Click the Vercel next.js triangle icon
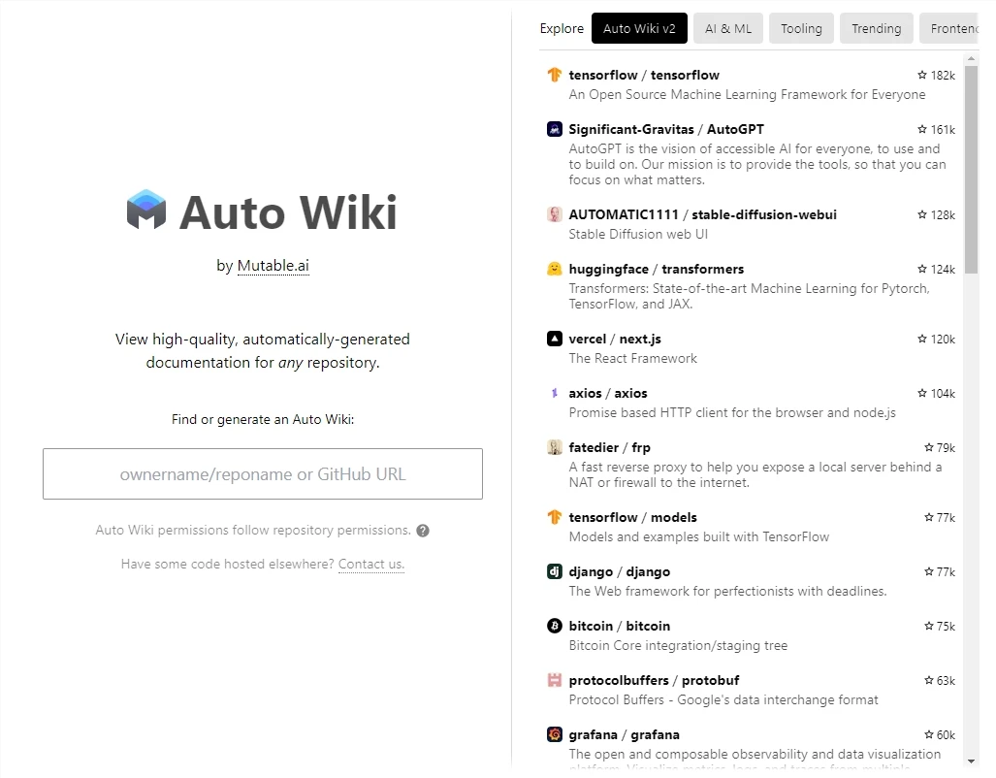 click(x=554, y=339)
